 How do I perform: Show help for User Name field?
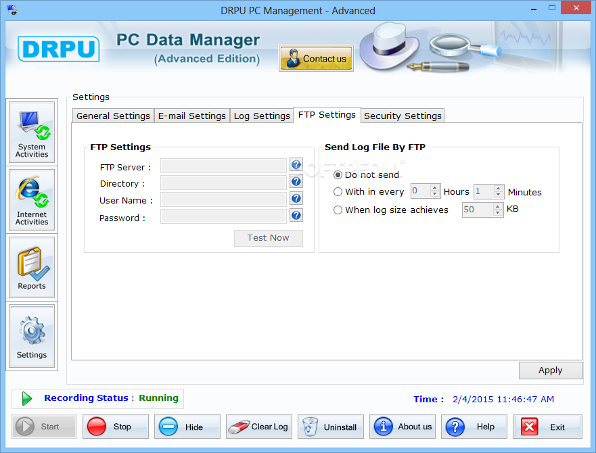pos(296,198)
